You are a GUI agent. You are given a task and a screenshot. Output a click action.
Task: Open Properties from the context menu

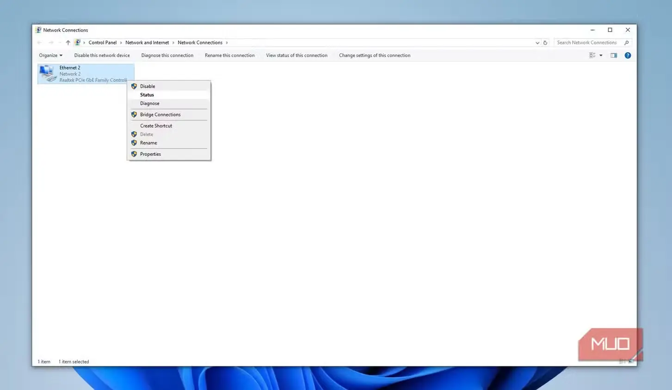click(169, 154)
